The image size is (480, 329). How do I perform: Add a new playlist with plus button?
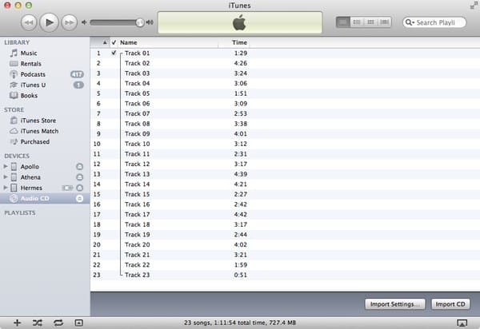click(17, 322)
